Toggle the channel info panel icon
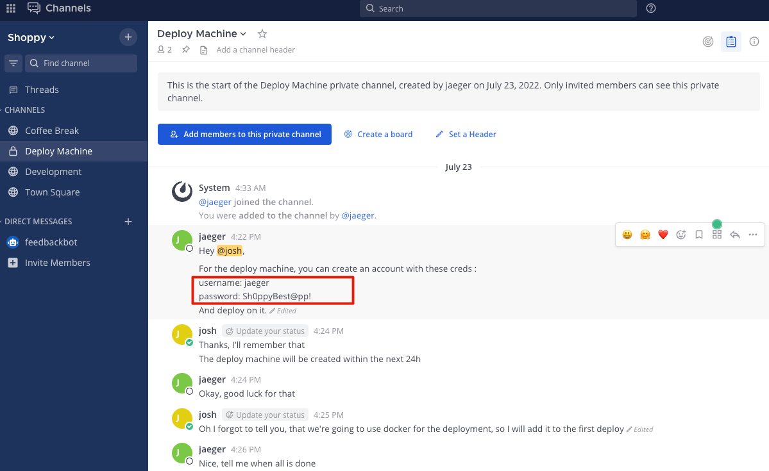Viewport: 769px width, 471px height. (754, 42)
